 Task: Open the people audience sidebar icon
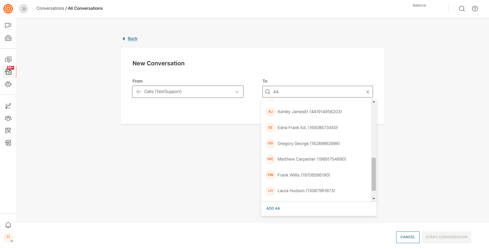click(8, 118)
